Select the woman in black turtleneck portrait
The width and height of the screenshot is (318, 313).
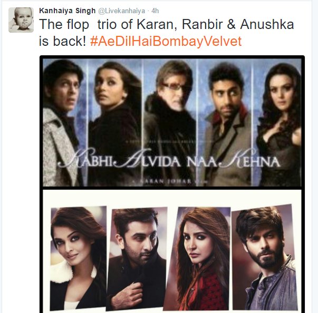(x=115, y=123)
